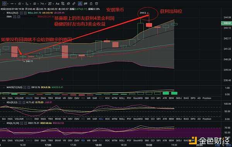The image size is (232, 147).
Task: Open EMA indicator settings icon
Action: pyautogui.click(x=15, y=17)
